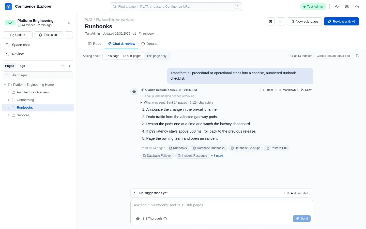The image size is (366, 229).
Task: Click the Review with AI button
Action: pyautogui.click(x=341, y=21)
